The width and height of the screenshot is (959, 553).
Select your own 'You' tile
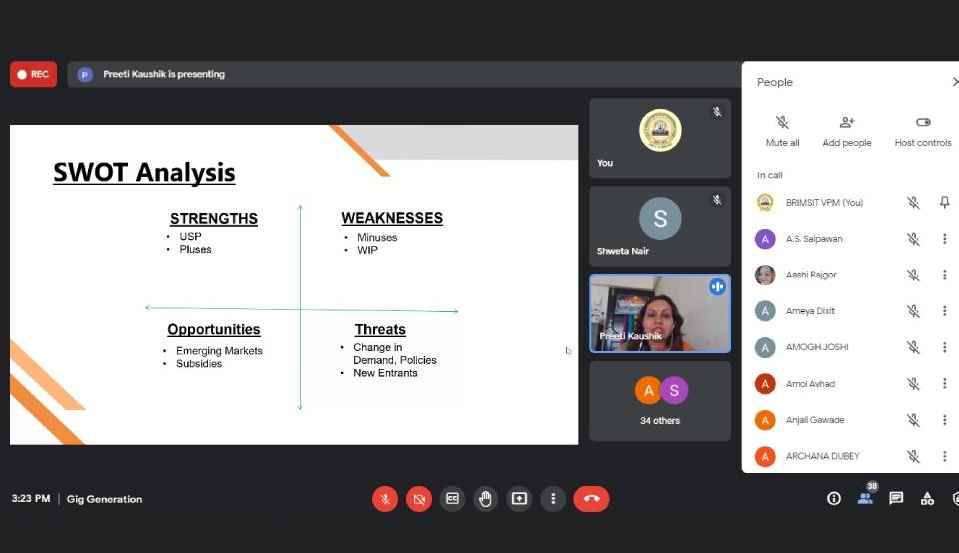coord(660,138)
